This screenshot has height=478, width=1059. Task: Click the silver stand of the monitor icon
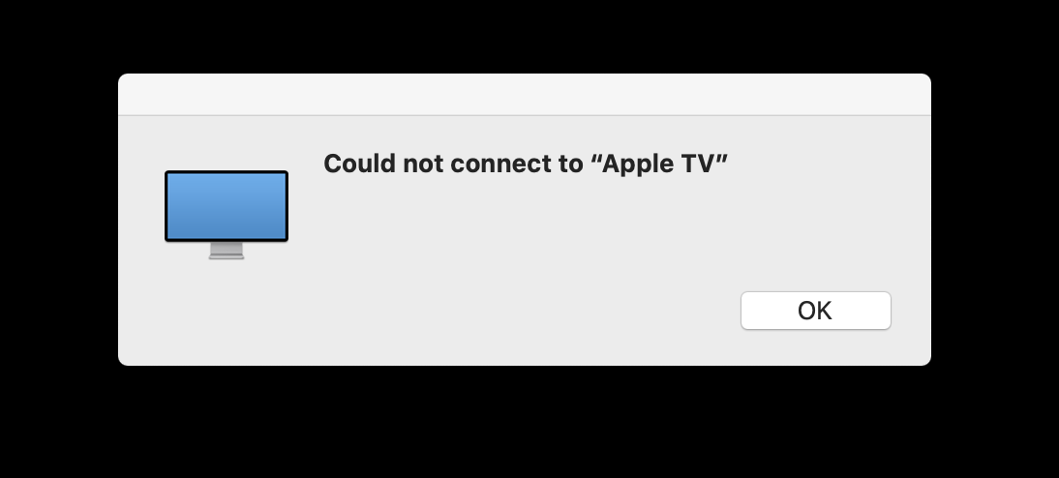(x=227, y=251)
